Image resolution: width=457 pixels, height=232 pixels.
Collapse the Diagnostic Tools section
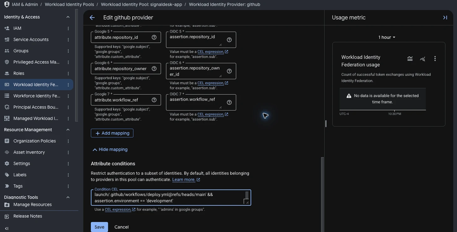pos(68,197)
